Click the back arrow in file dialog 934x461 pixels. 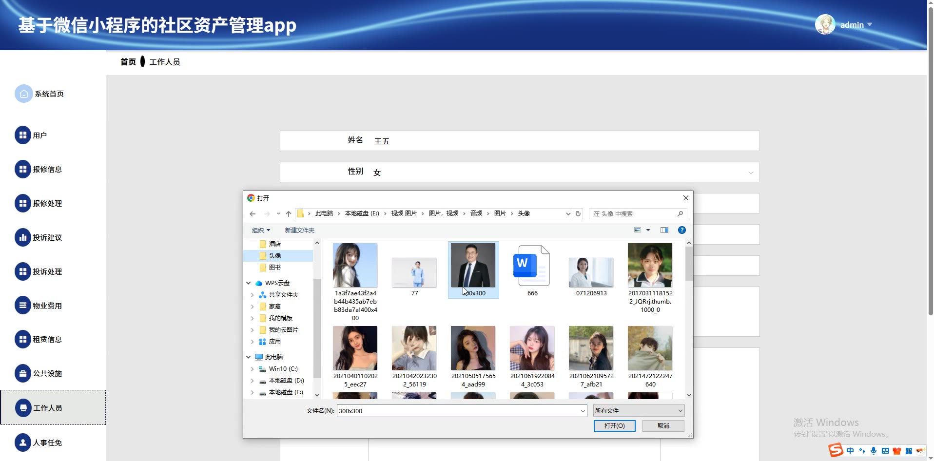click(253, 213)
